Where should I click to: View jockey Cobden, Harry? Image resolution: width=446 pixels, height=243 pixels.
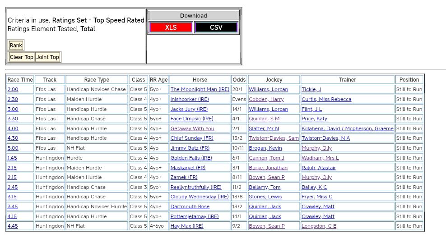(266, 100)
